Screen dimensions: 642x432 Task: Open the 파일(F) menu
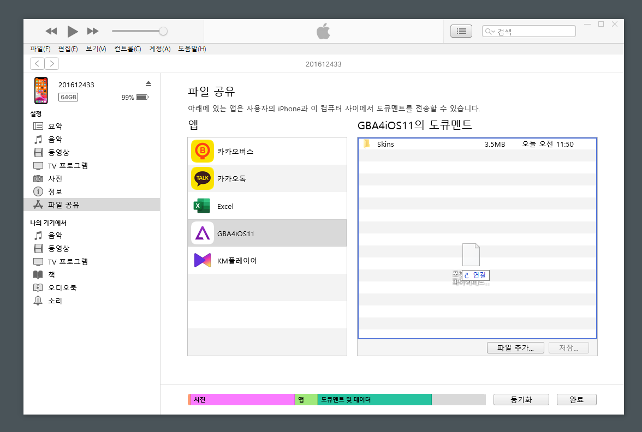[40, 49]
